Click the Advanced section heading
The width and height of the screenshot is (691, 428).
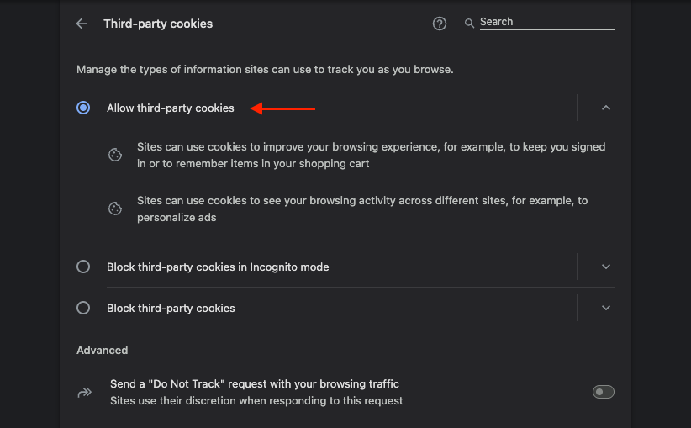point(103,351)
